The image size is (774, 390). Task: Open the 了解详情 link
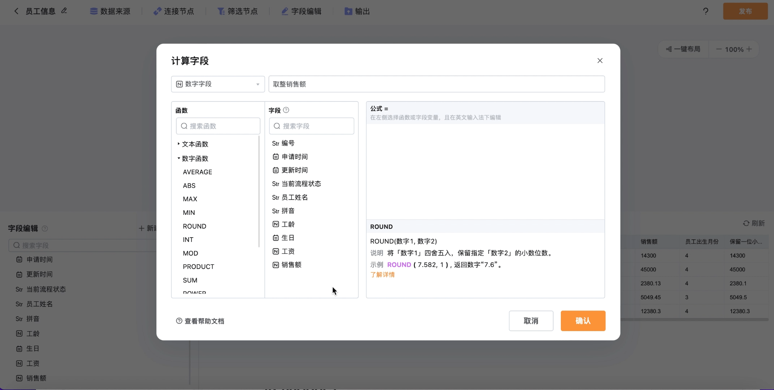coord(382,275)
